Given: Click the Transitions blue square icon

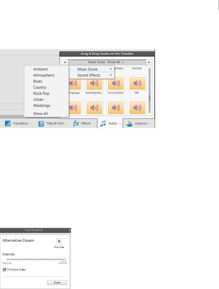Looking at the screenshot, I should (x=8, y=123).
